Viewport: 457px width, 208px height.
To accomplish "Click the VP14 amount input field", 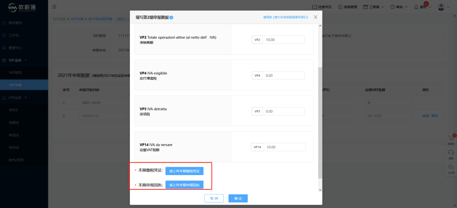I will [285, 147].
